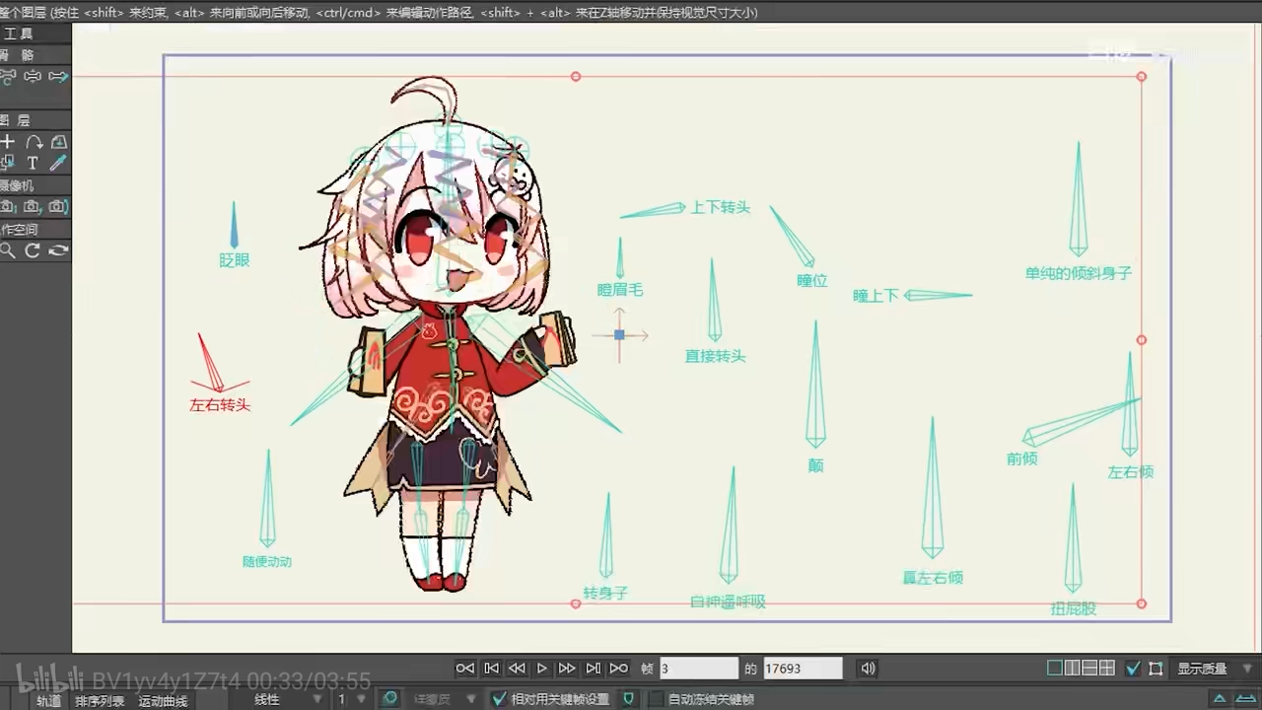Click the 颠 bone label
This screenshot has width=1262, height=710.
point(816,465)
